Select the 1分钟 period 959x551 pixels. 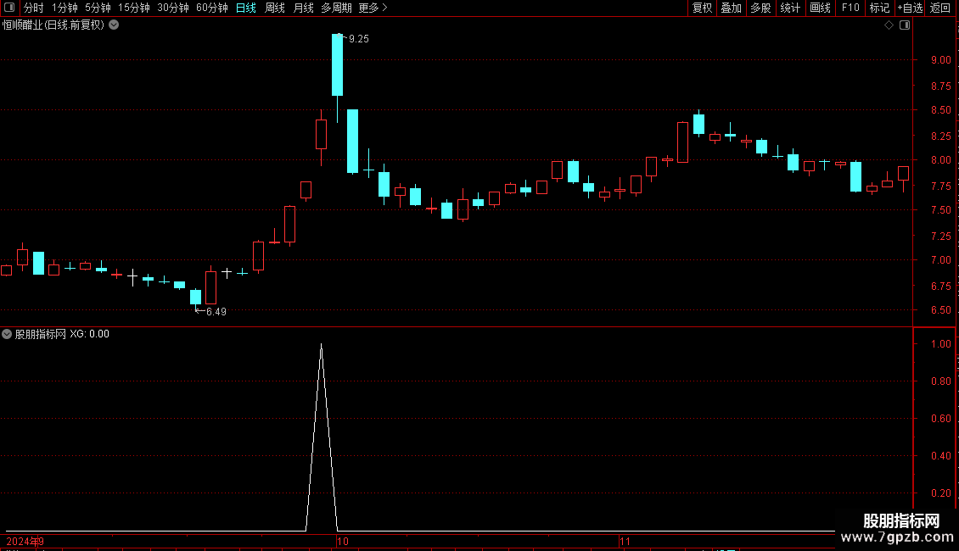point(64,8)
